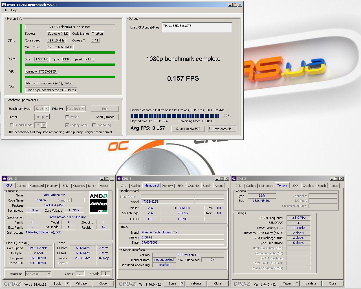Image resolution: width=361 pixels, height=289 pixels.
Task: Click the benchmark progress bar at 100 %
Action: pyautogui.click(x=175, y=116)
